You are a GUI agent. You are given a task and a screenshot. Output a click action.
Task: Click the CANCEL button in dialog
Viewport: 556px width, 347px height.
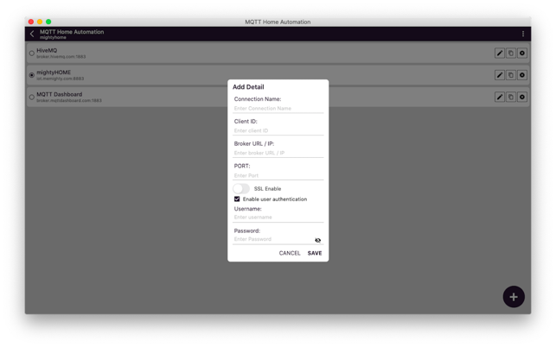pos(290,253)
